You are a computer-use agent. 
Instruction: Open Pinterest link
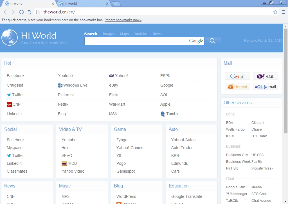(66, 95)
